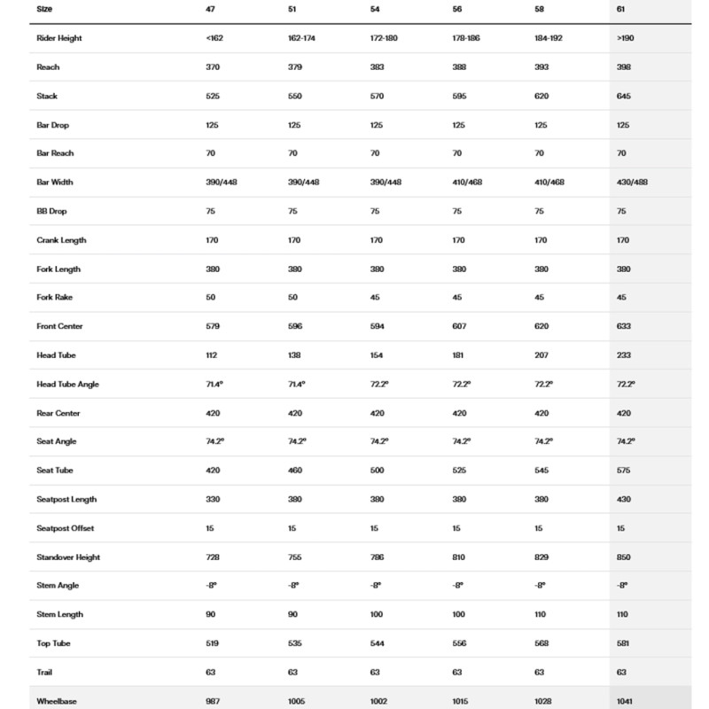709x709 pixels.
Task: Select the size 61 column header
Action: 620,7
